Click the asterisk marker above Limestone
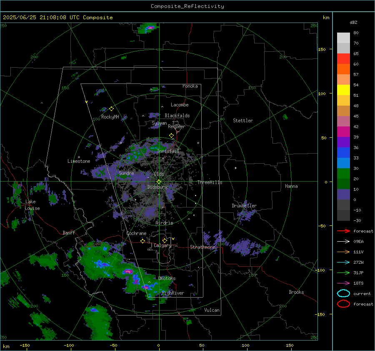This screenshot has width=375, height=351. click(x=79, y=157)
